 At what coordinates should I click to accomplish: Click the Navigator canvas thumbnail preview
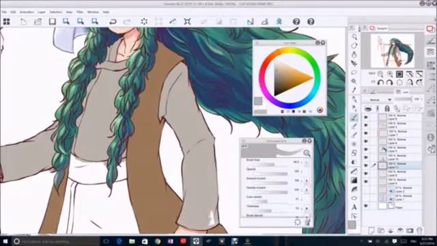[x=393, y=50]
